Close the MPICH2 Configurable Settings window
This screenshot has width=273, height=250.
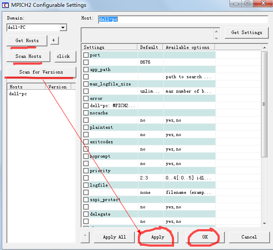263,3
